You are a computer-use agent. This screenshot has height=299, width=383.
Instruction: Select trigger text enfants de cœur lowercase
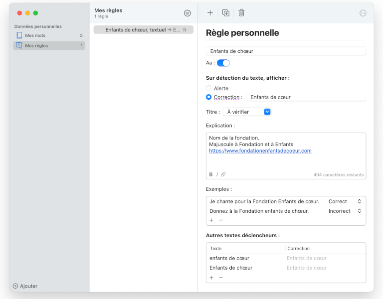coord(229,258)
